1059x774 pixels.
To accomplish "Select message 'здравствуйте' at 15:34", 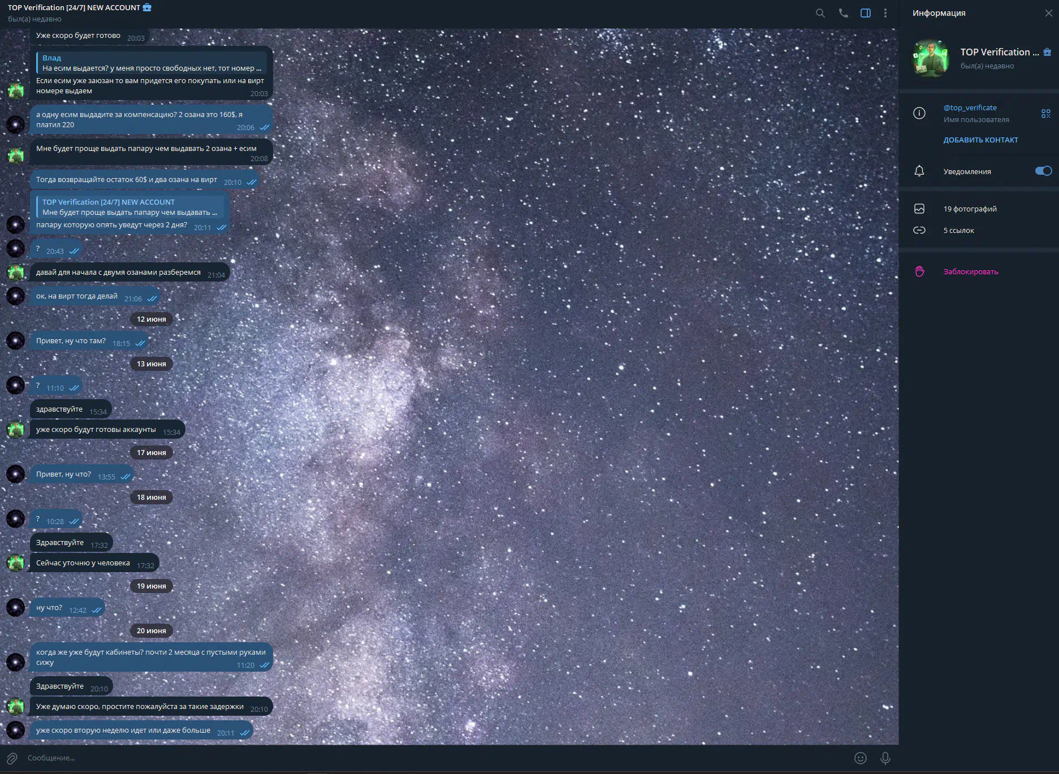I will (x=71, y=409).
